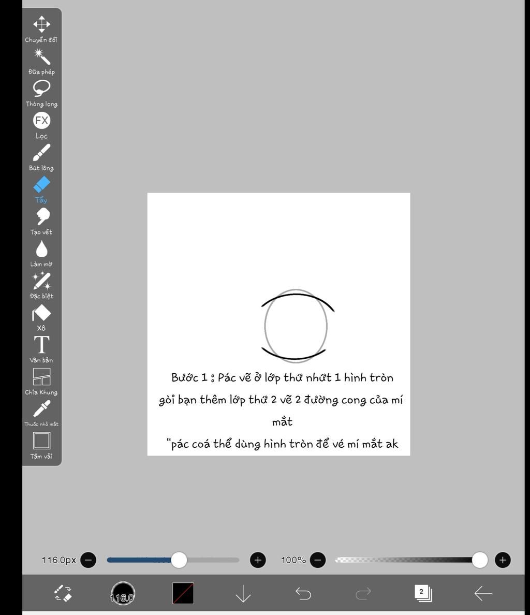530x615 pixels.
Task: Toggle brush and eraser switch icon
Action: click(x=63, y=593)
